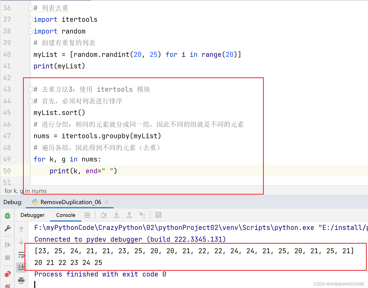Click the 'for k, g in nums' breadcrumb
The image size is (368, 288).
[25, 191]
